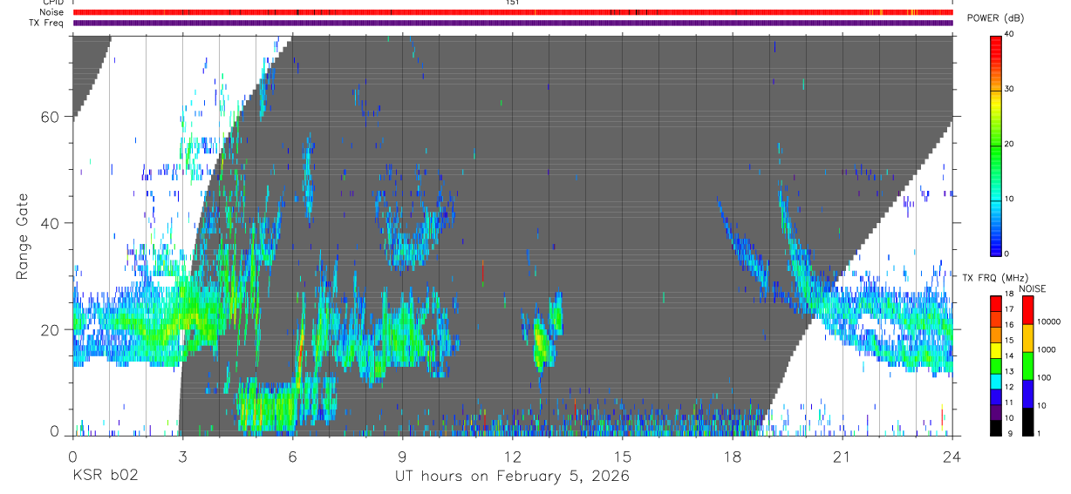Select the 30 tick on power scale
This screenshot has height=494, width=1071.
[x=1010, y=90]
